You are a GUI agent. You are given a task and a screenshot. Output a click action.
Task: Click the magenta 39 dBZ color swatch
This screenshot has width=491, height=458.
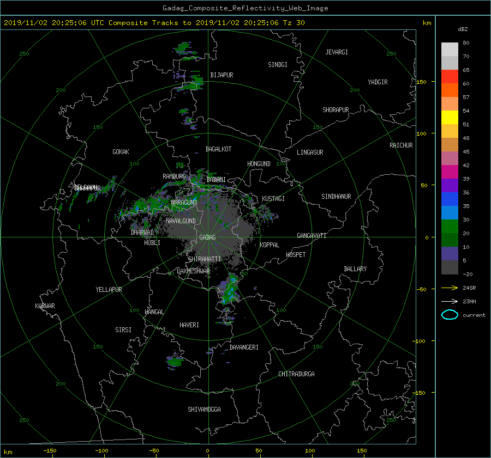(x=450, y=172)
